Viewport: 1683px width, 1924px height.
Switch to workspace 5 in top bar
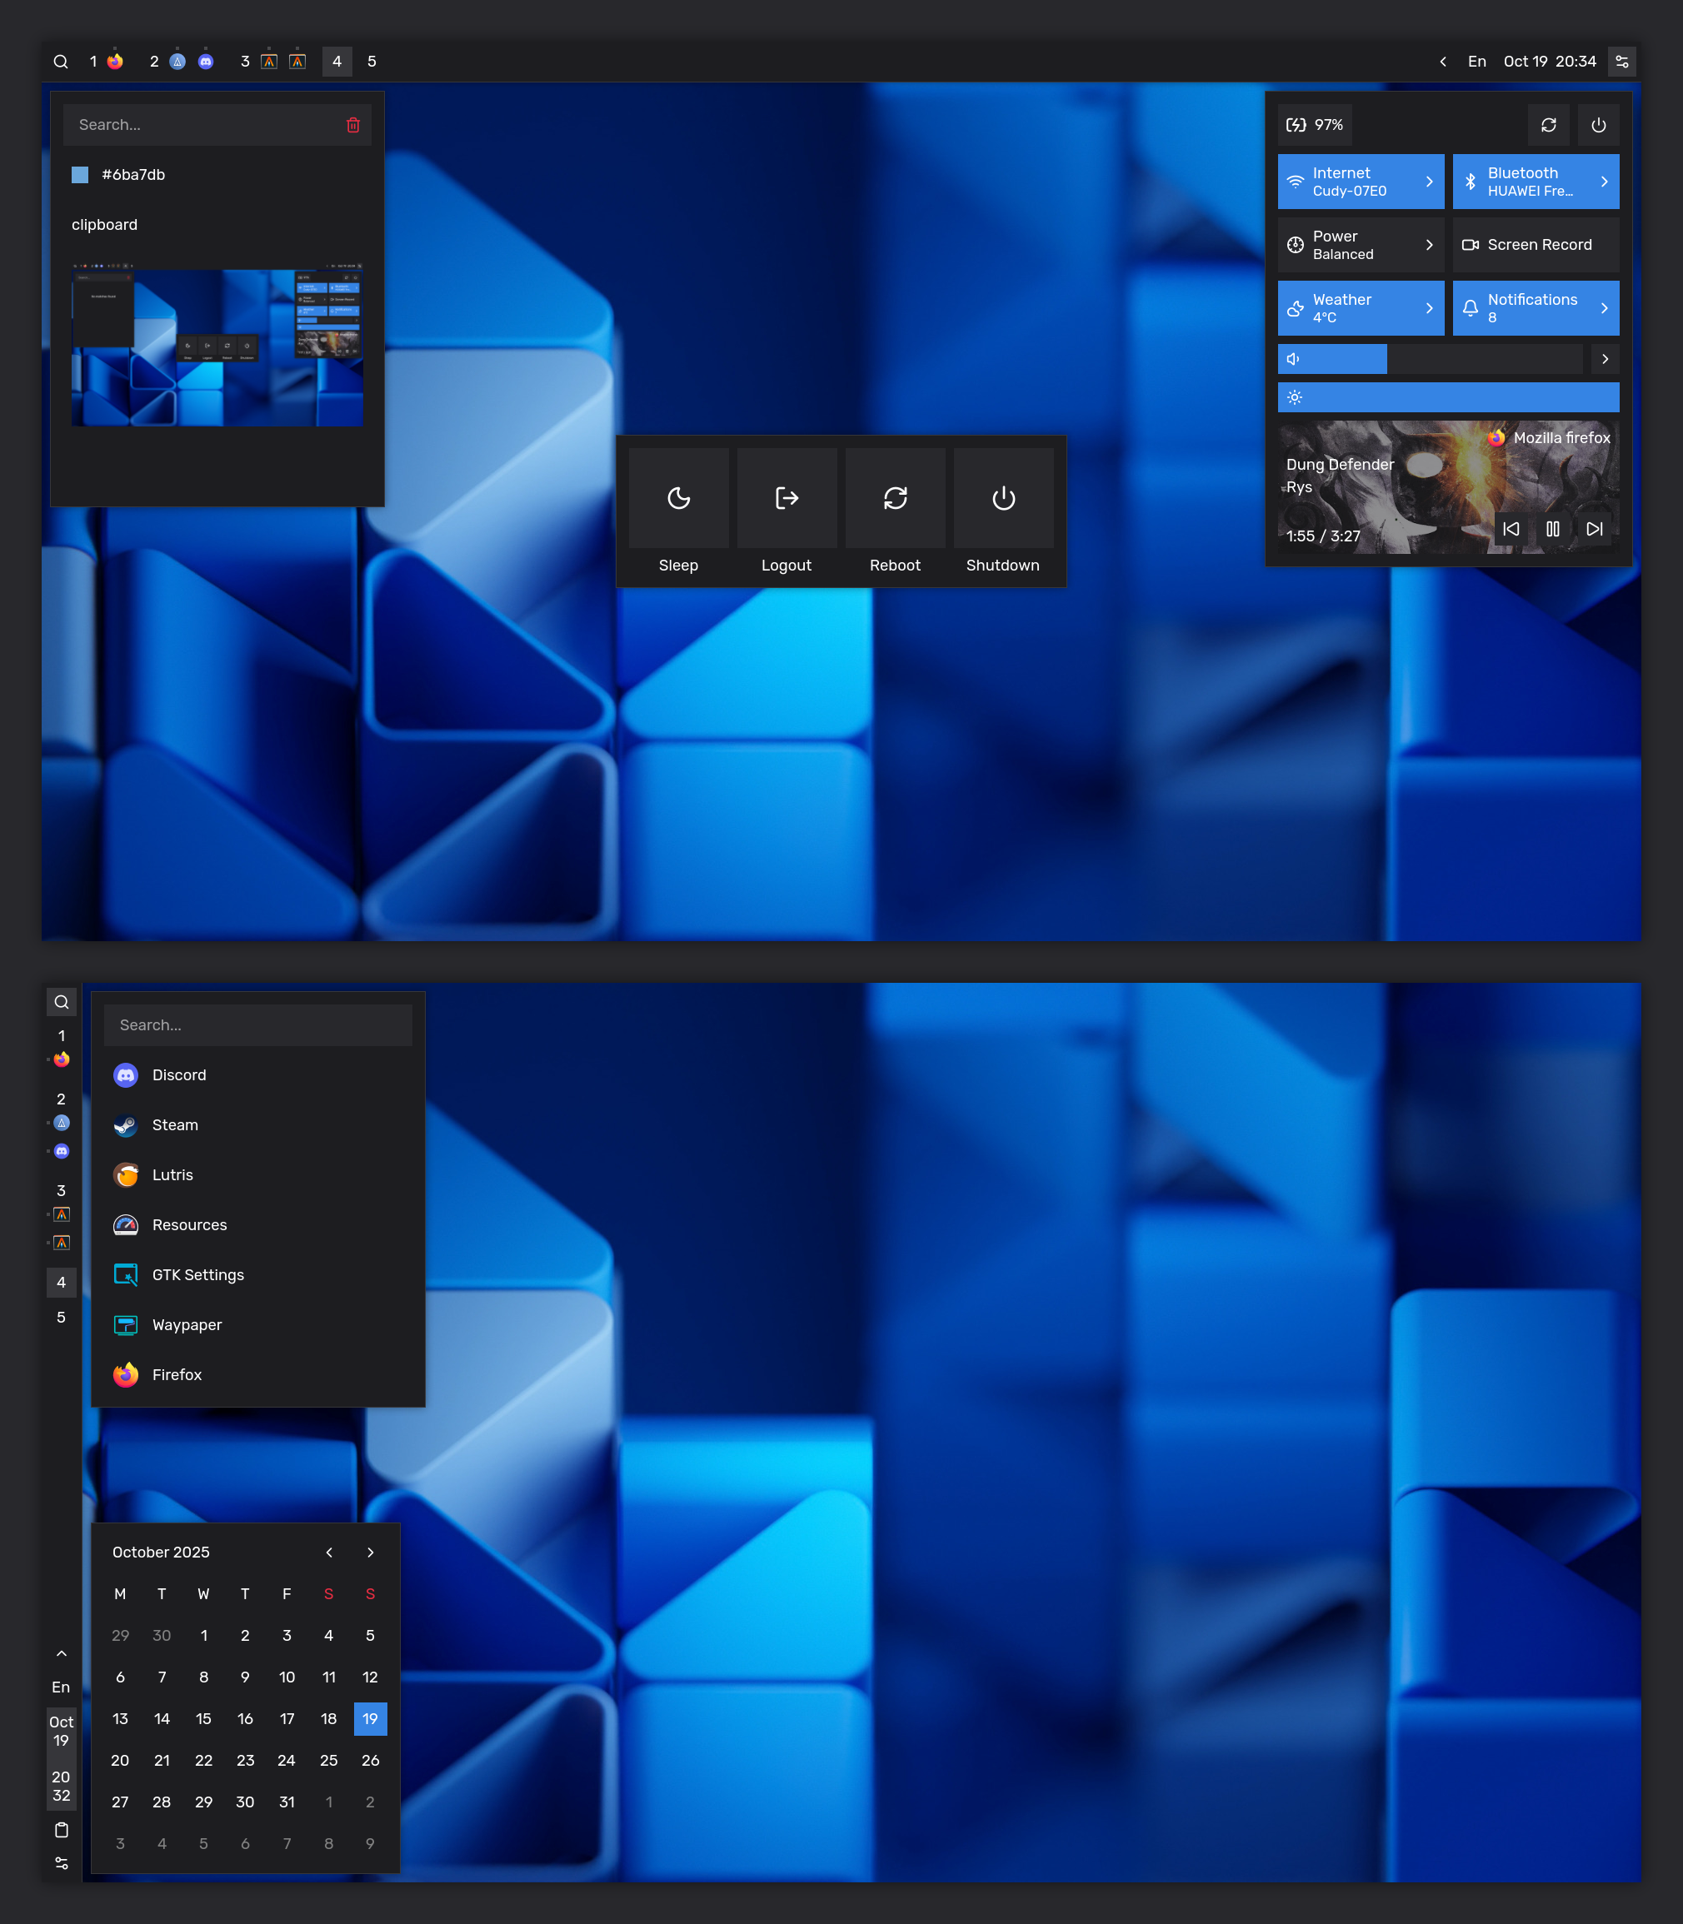click(372, 61)
